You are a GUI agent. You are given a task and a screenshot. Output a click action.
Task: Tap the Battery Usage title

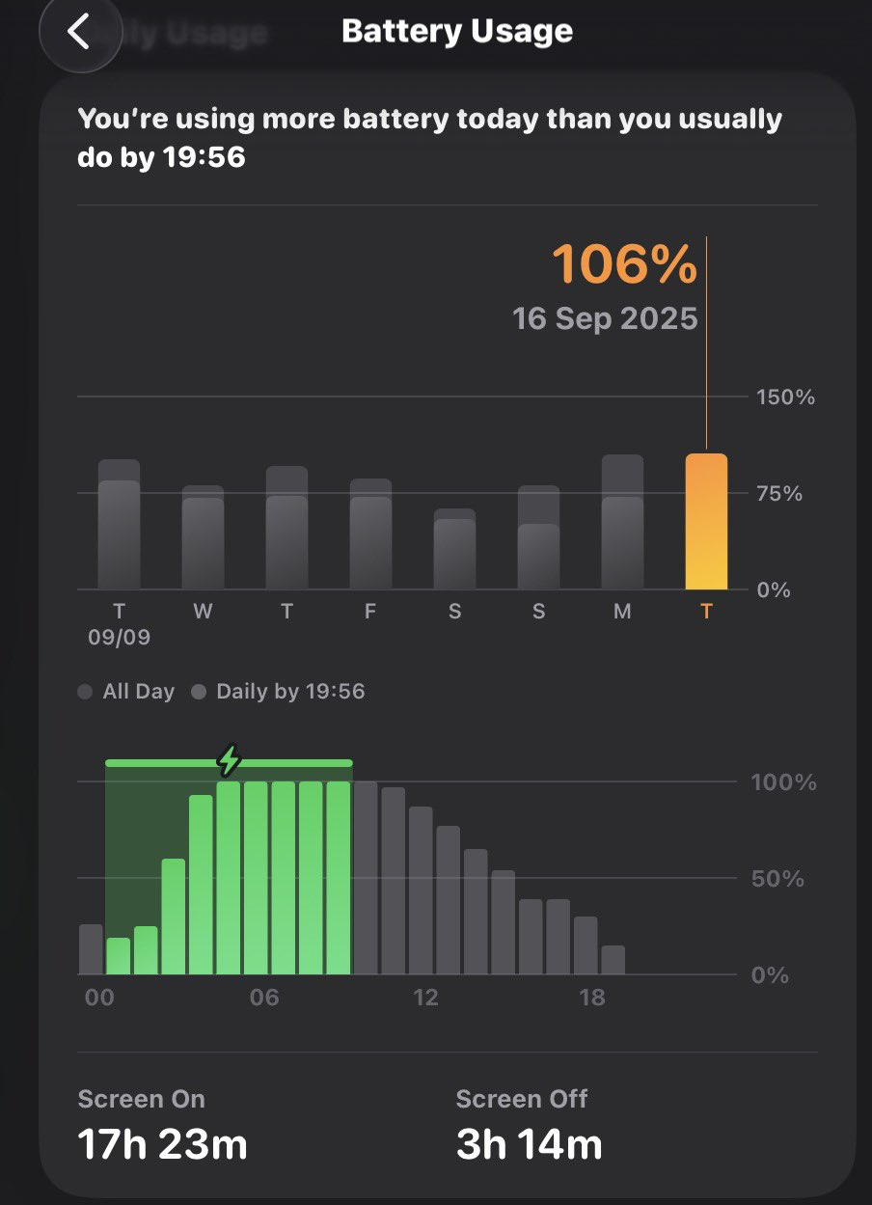click(x=457, y=32)
